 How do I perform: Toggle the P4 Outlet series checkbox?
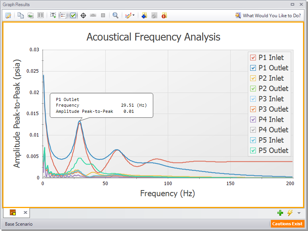(253, 130)
